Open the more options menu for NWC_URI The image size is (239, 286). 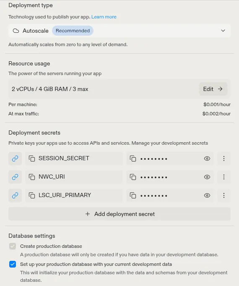coord(224,177)
